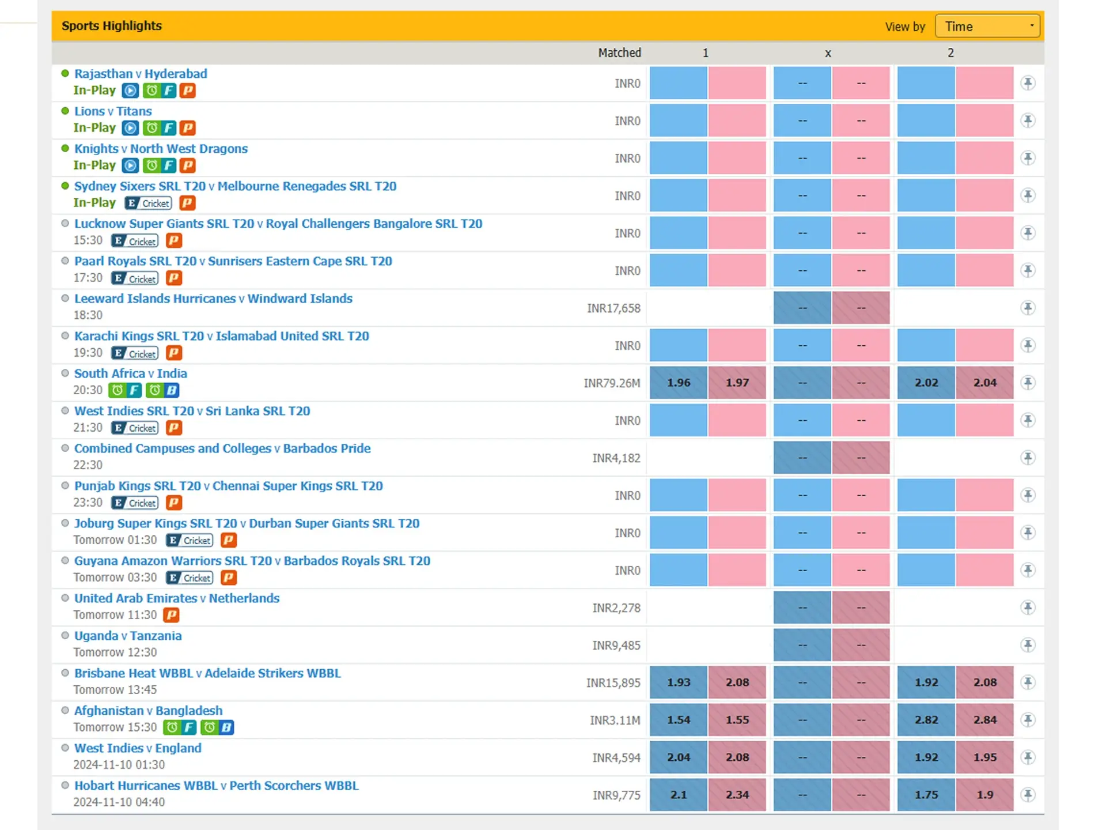Screen dimensions: 1106x830
Task: Click orange P icon for West Indies SRL T20 match
Action: pos(174,428)
